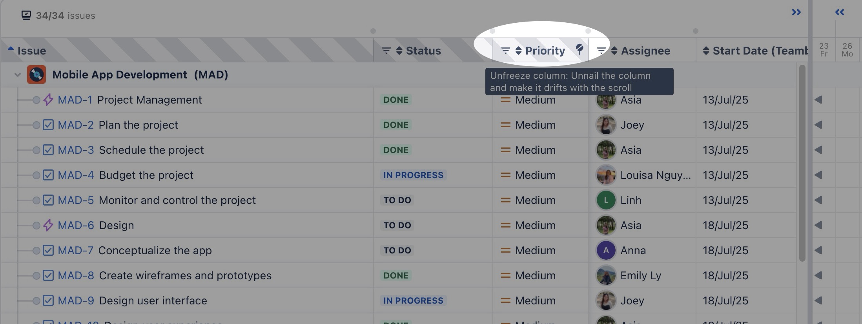
Task: Collapse the panel with left double chevron
Action: point(840,12)
